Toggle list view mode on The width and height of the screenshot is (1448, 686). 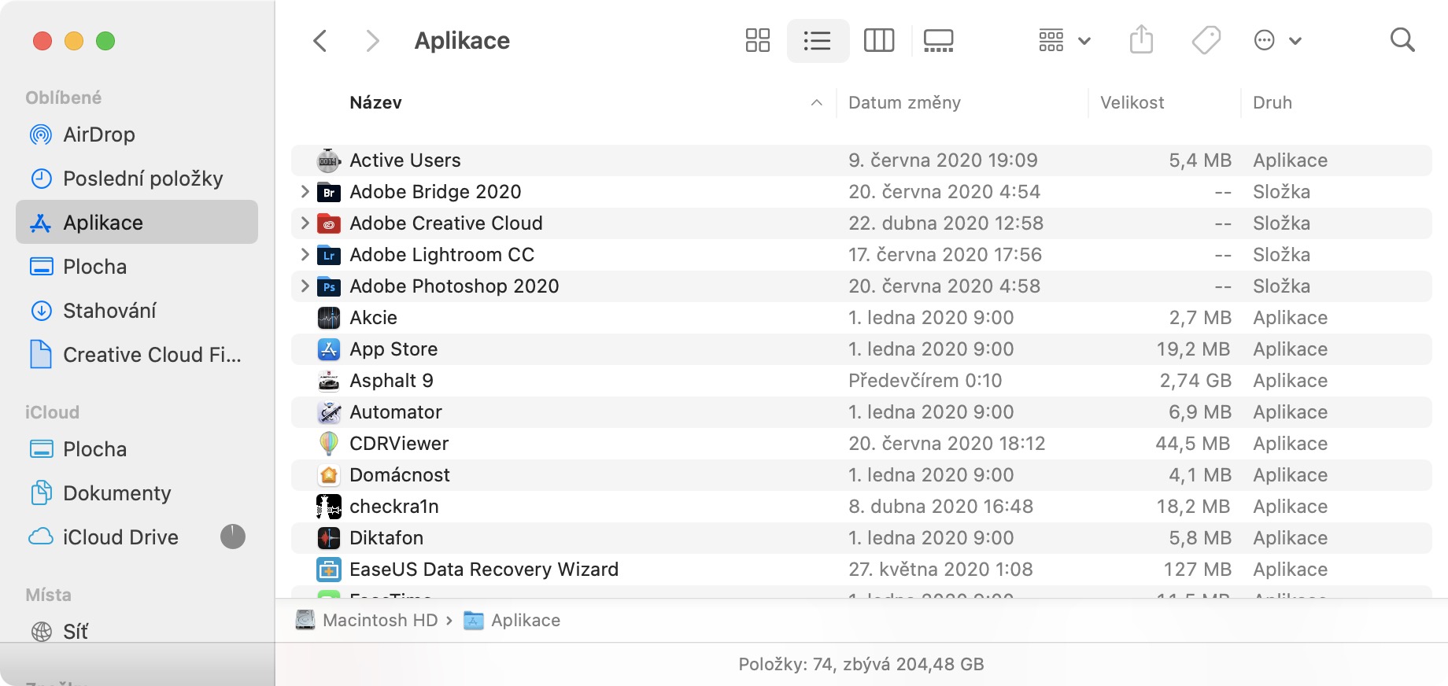tap(818, 40)
